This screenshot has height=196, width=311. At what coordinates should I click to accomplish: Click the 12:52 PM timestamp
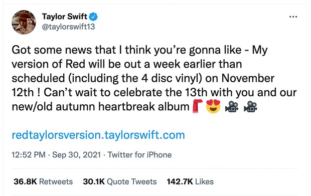pyautogui.click(x=29, y=155)
